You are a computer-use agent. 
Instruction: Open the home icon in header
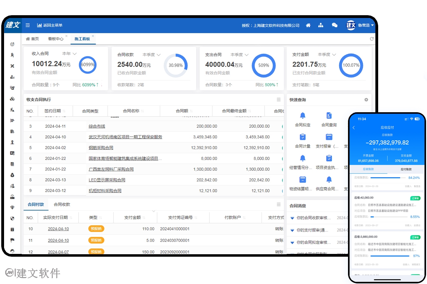pos(308,25)
